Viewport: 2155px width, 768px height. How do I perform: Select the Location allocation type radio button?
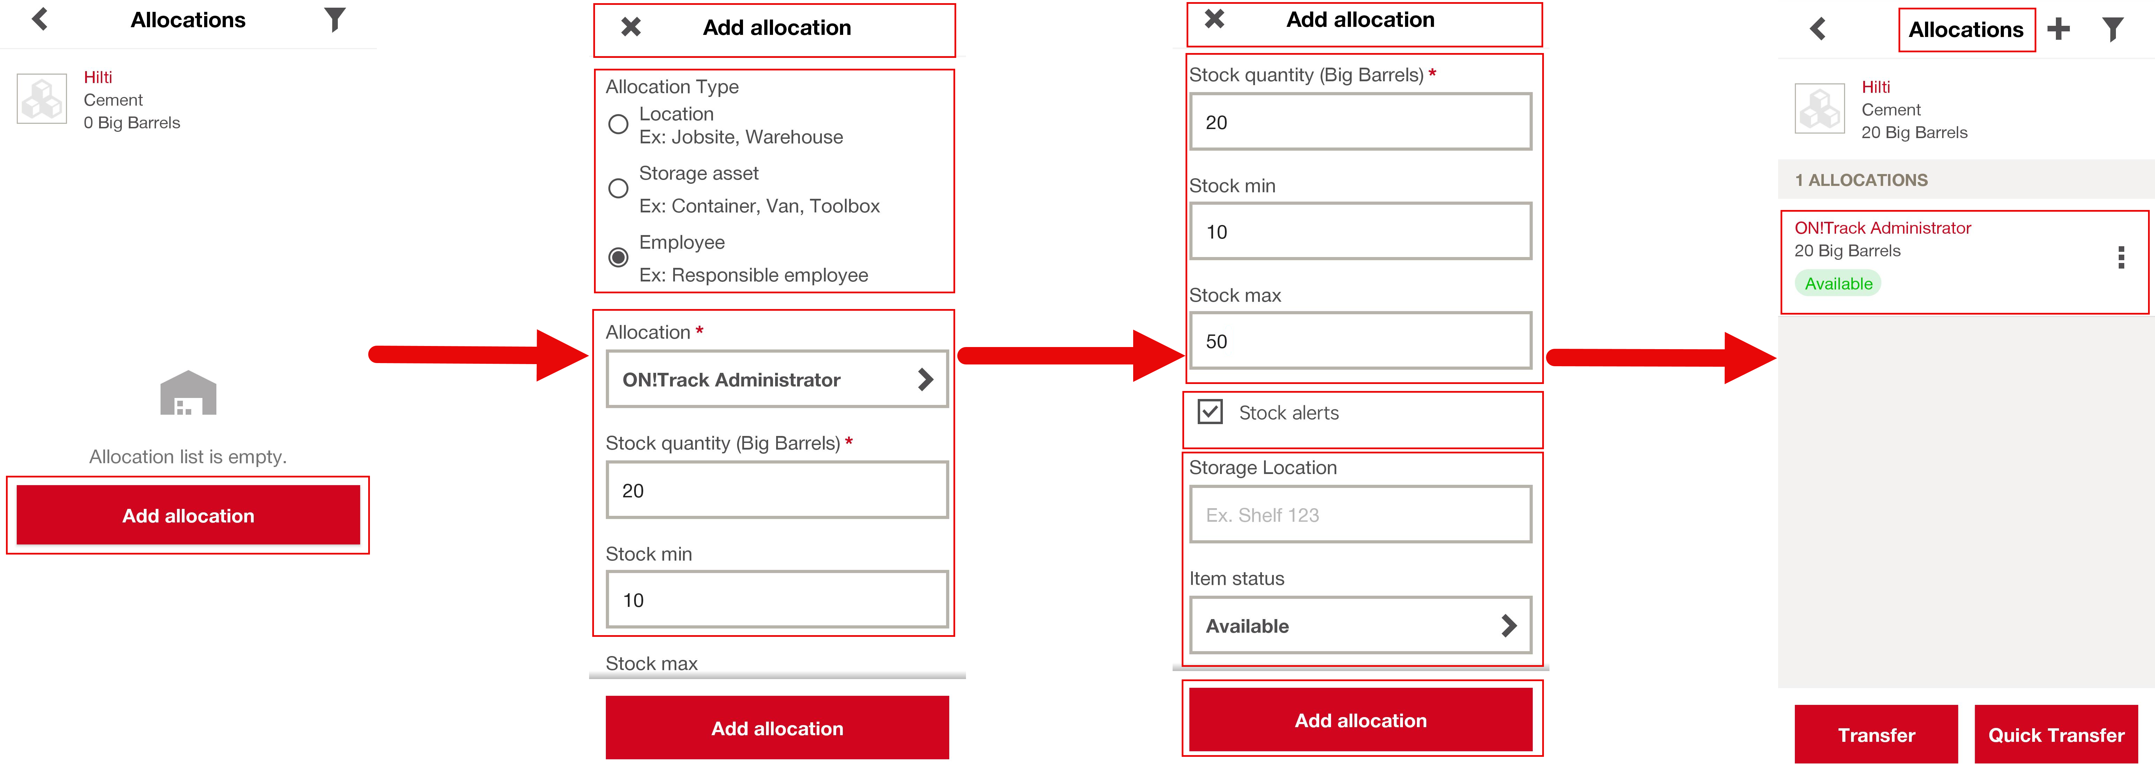coord(618,125)
